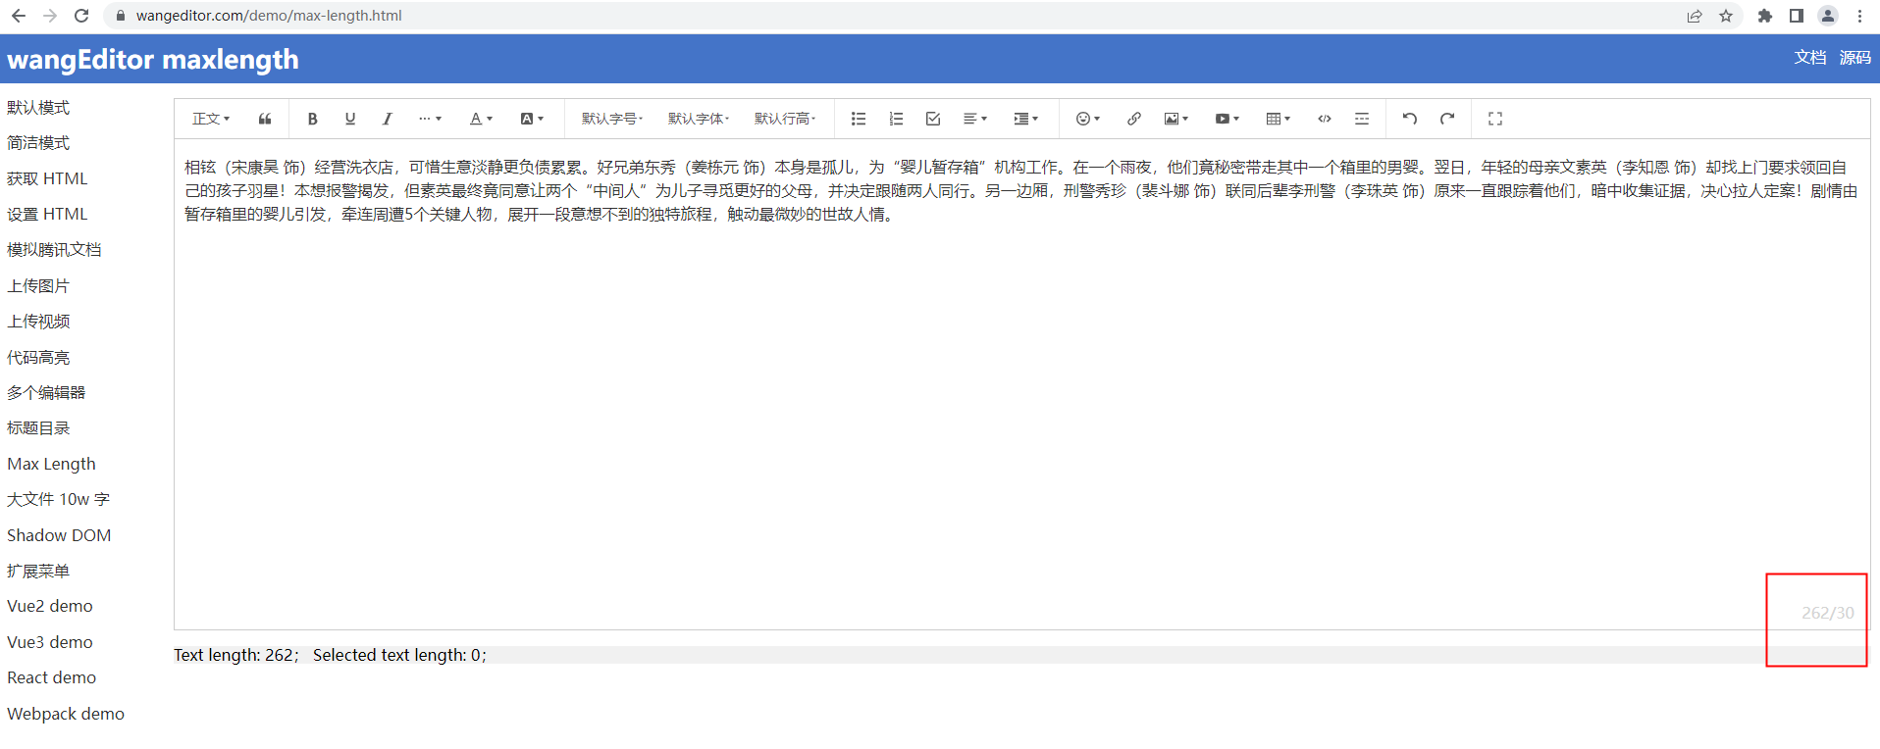
Task: Toggle underline formatting
Action: click(349, 119)
